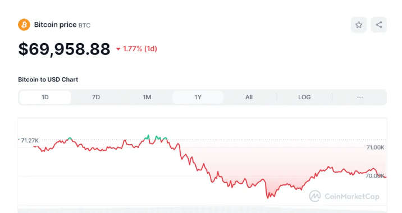This screenshot has width=402, height=213.
Task: Switch to the 7D chart range
Action: pos(96,98)
